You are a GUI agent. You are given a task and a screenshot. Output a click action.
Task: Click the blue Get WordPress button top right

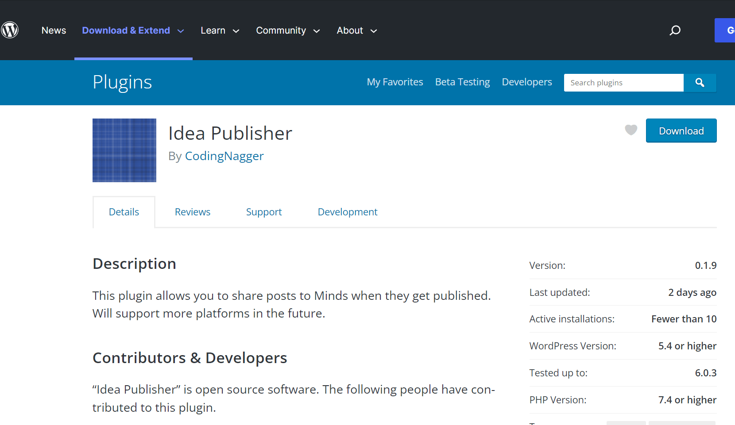pyautogui.click(x=727, y=30)
